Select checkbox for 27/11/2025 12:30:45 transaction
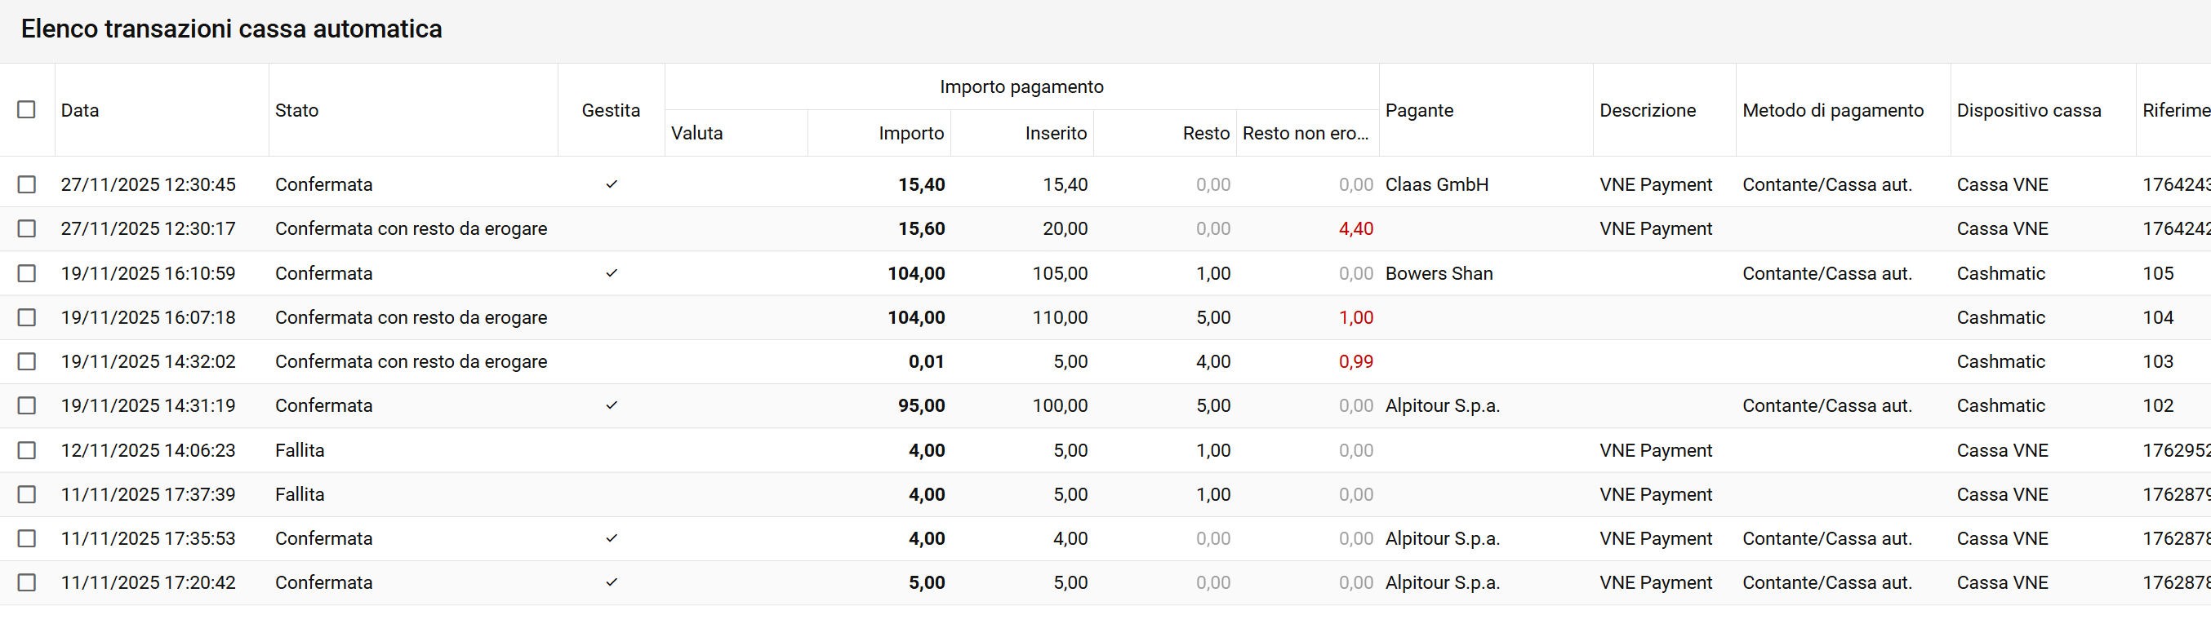Screen dimensions: 2211x628 (x=27, y=184)
